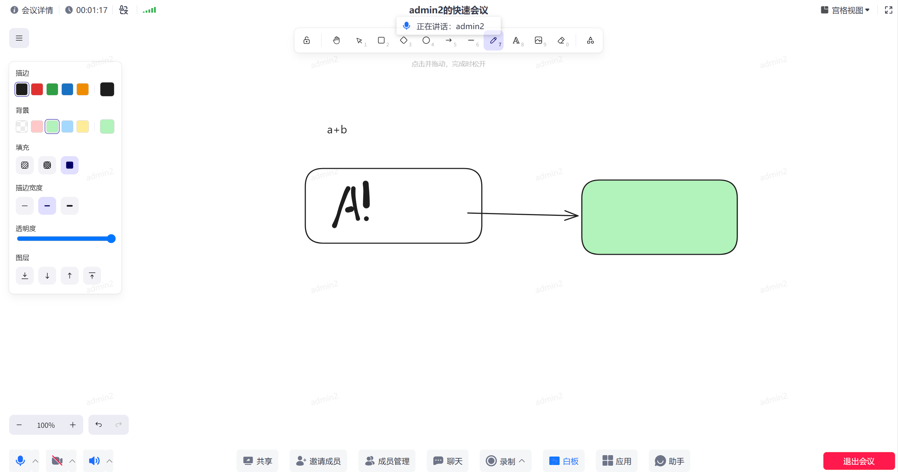
Task: Toggle the canvas lock icon
Action: point(307,40)
